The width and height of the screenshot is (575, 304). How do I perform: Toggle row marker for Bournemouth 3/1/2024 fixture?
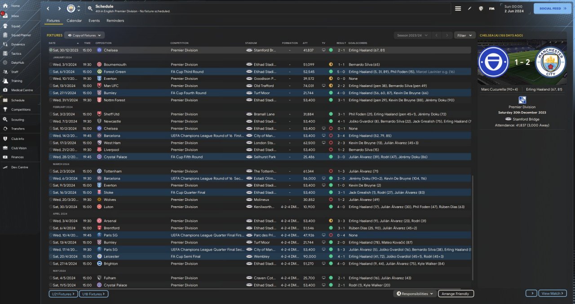pos(51,65)
